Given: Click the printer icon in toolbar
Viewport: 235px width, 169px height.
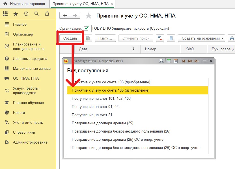Looking at the screenshot, I should (x=232, y=38).
